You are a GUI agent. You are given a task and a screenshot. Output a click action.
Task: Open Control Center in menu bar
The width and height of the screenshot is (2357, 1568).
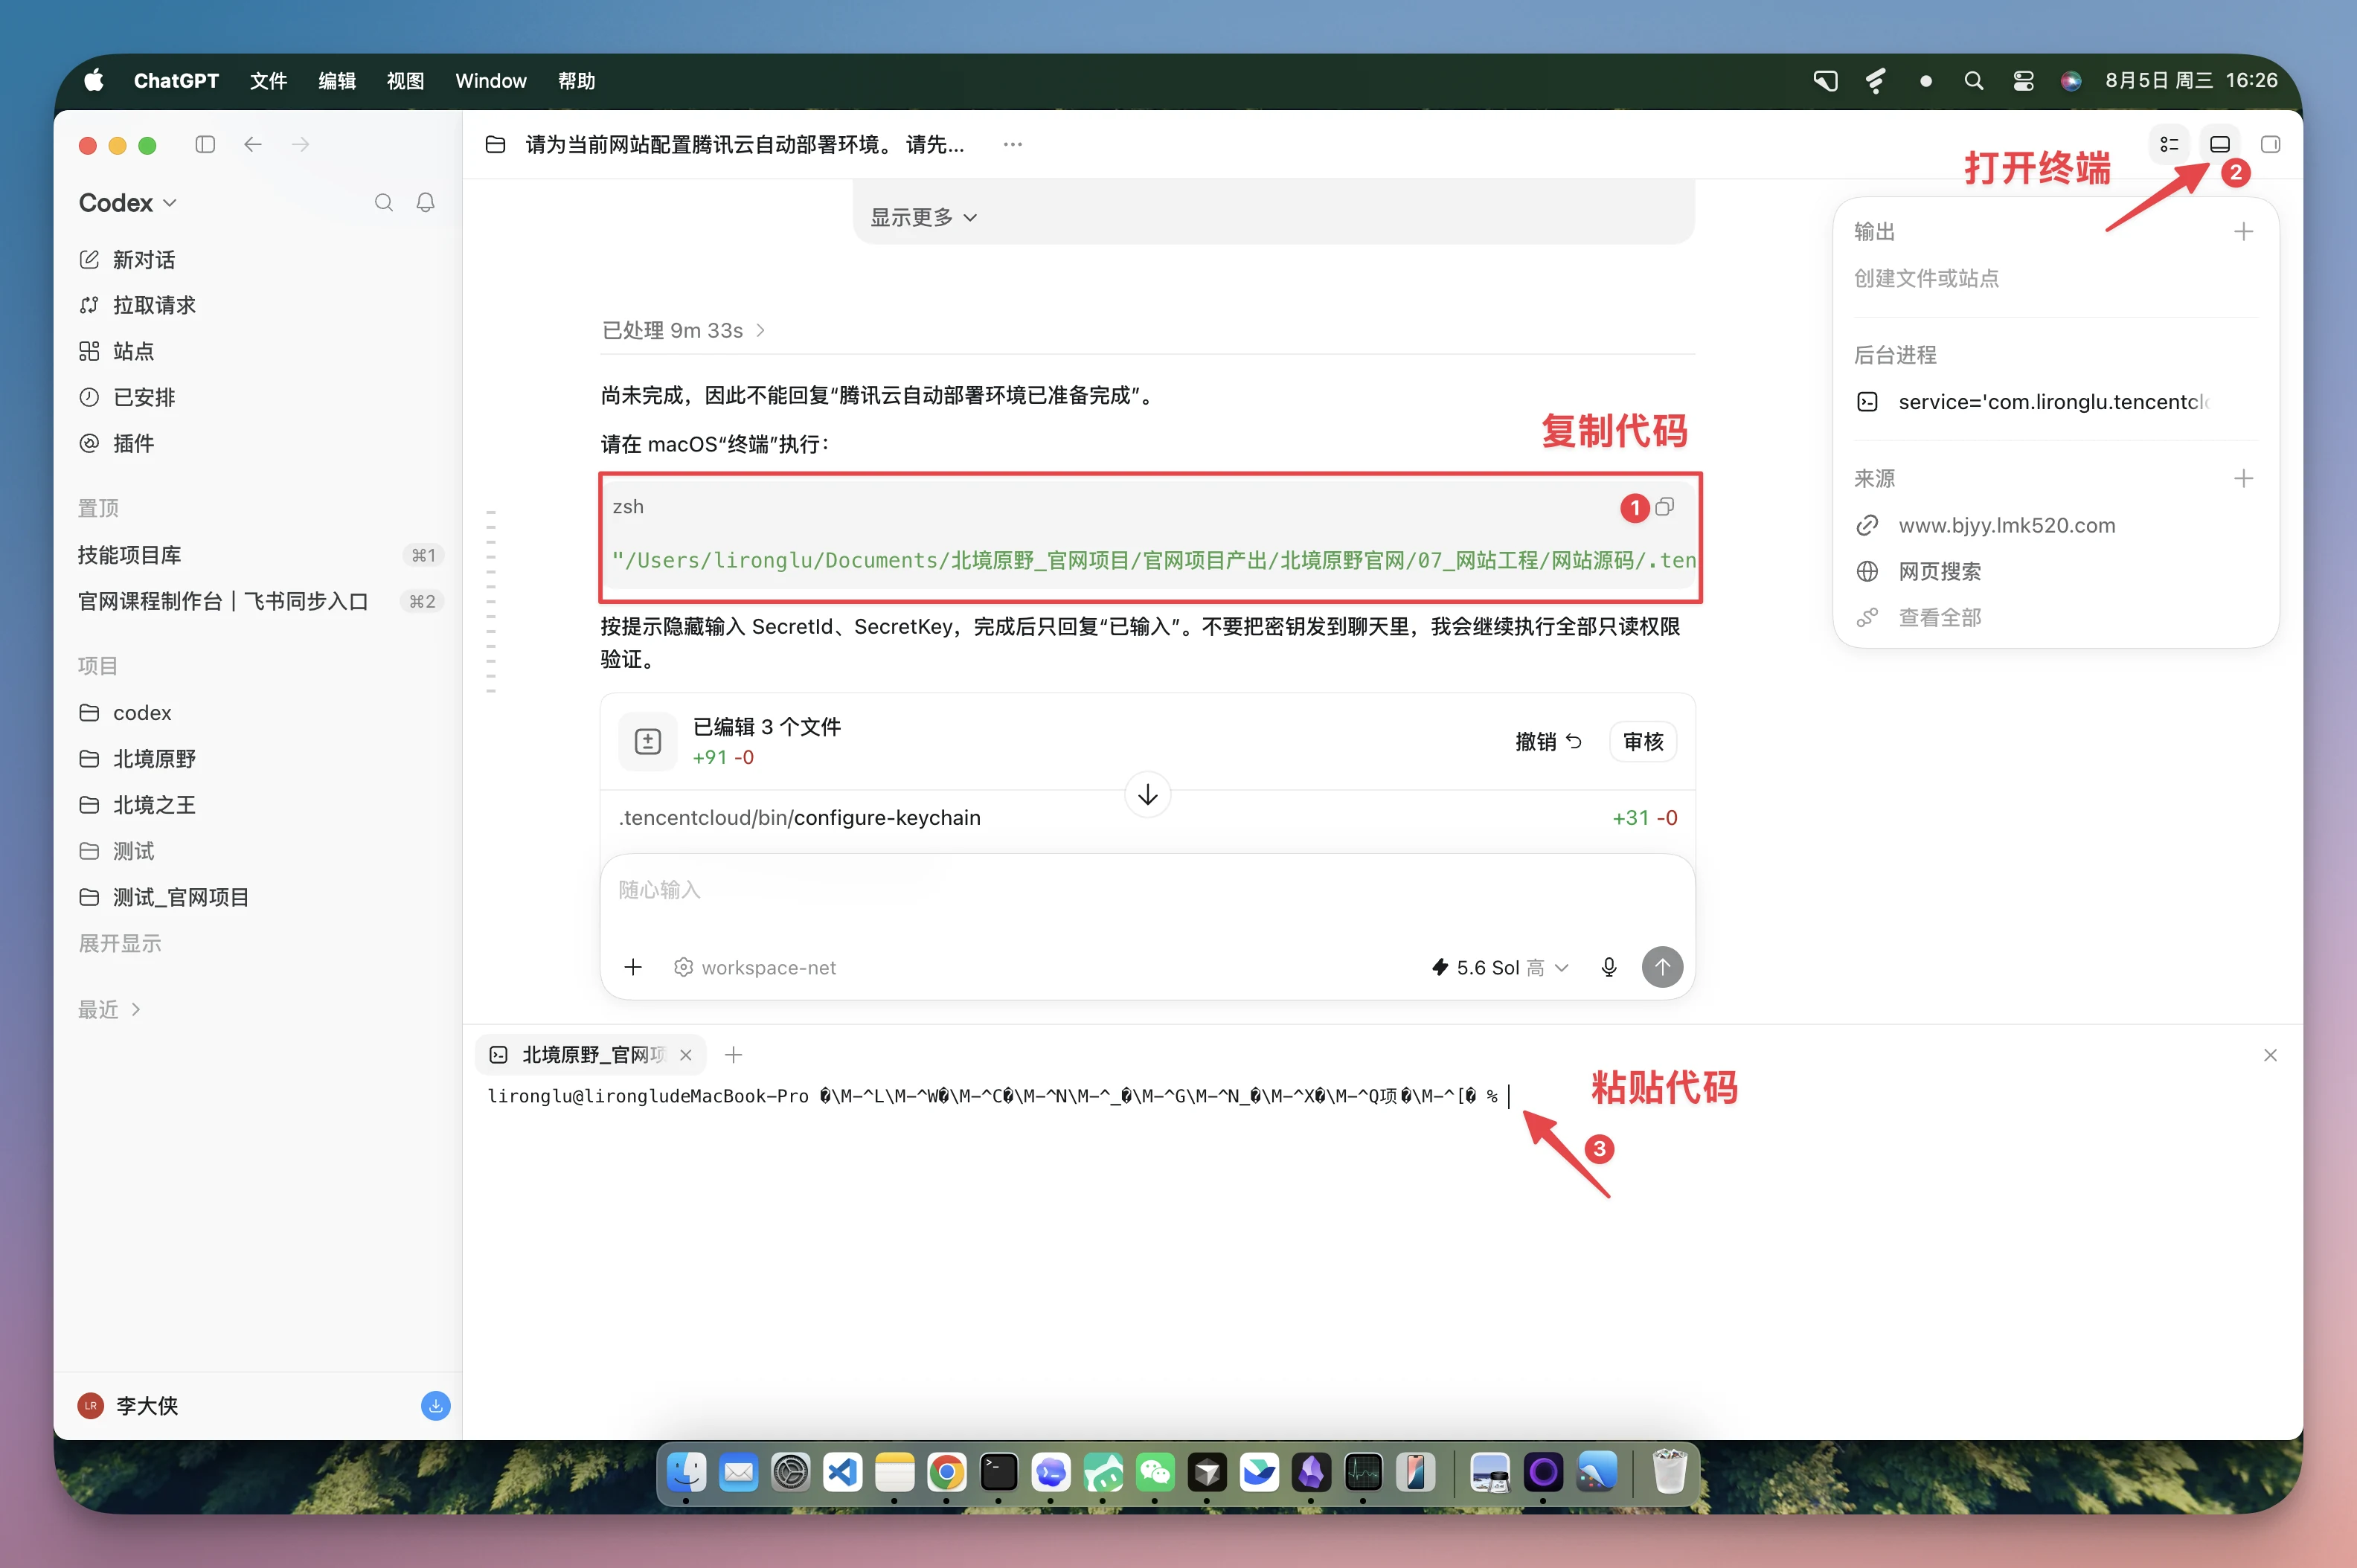click(2024, 81)
